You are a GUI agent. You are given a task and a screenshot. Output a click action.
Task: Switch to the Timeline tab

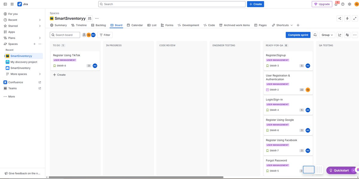(79, 25)
